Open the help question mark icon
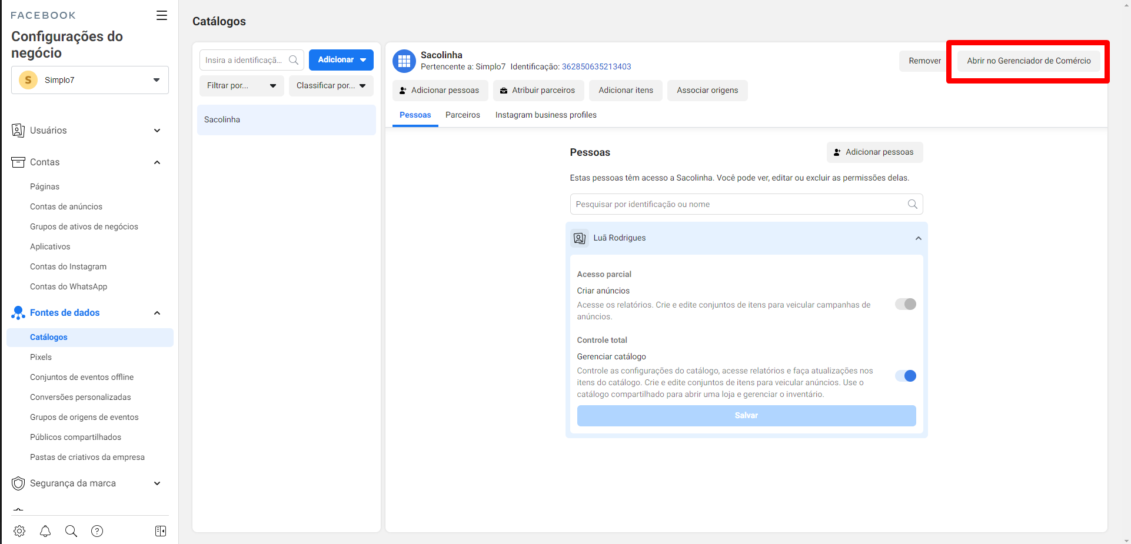 click(97, 531)
